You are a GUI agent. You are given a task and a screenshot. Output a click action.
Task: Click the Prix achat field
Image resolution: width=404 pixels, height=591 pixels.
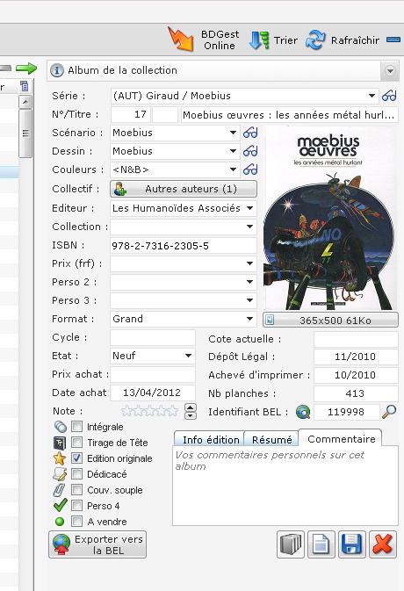pyautogui.click(x=153, y=374)
